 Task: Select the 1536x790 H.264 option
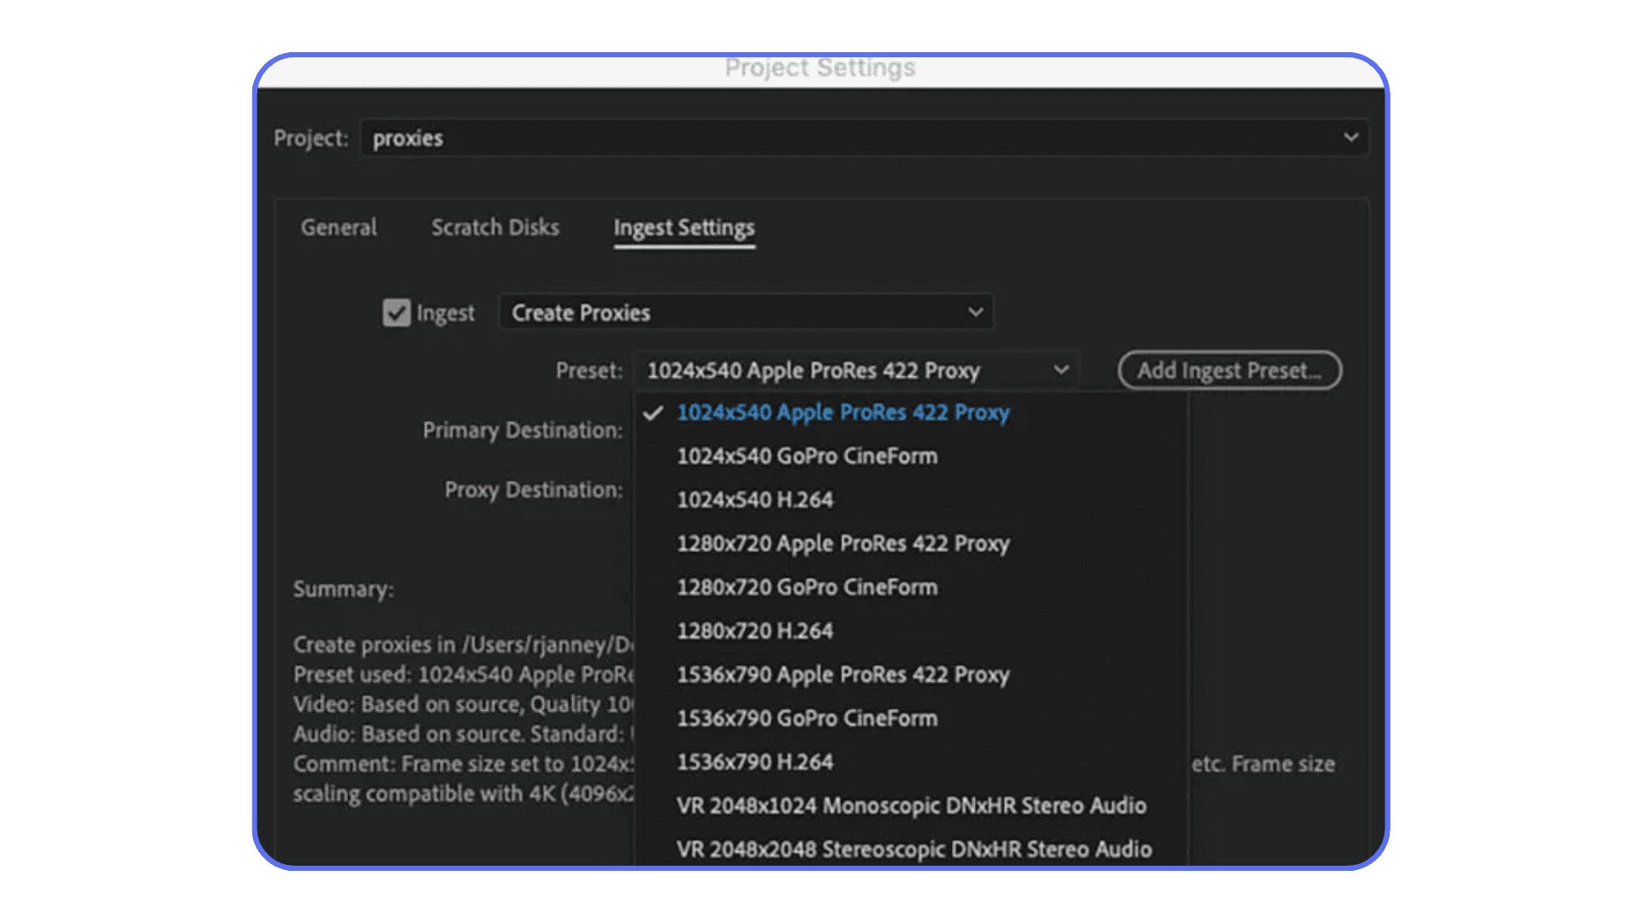point(754,761)
